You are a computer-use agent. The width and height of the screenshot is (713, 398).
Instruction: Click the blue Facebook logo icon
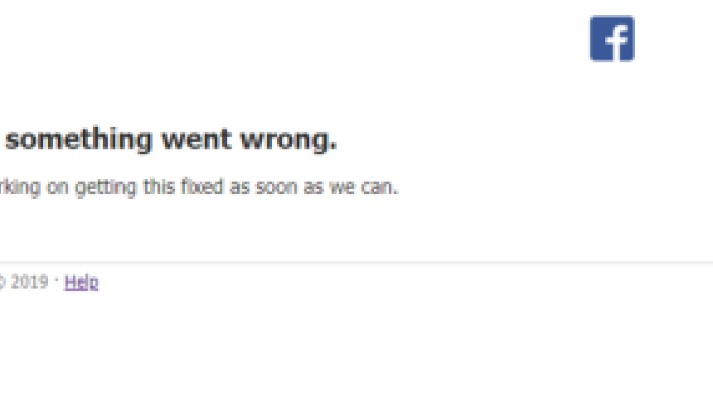pyautogui.click(x=612, y=38)
